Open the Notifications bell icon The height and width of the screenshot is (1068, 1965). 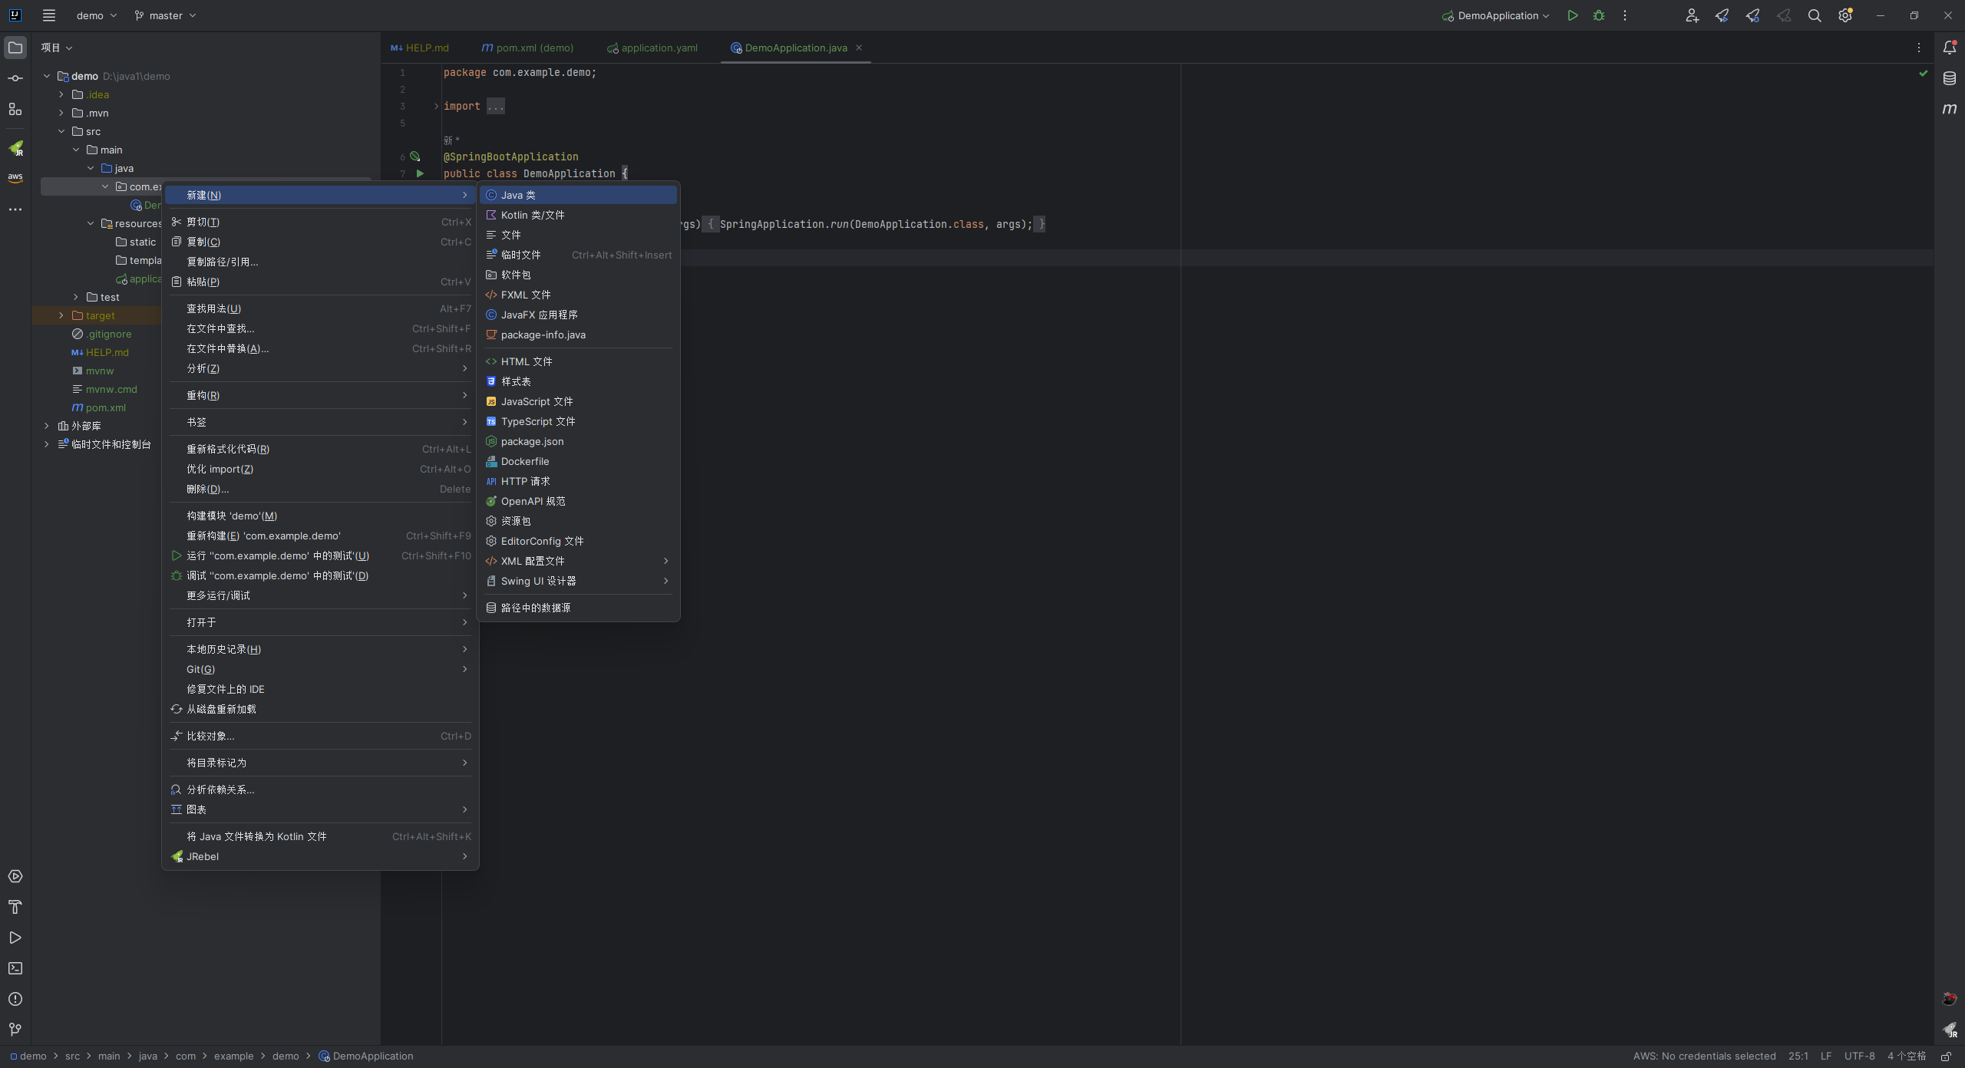point(1949,48)
